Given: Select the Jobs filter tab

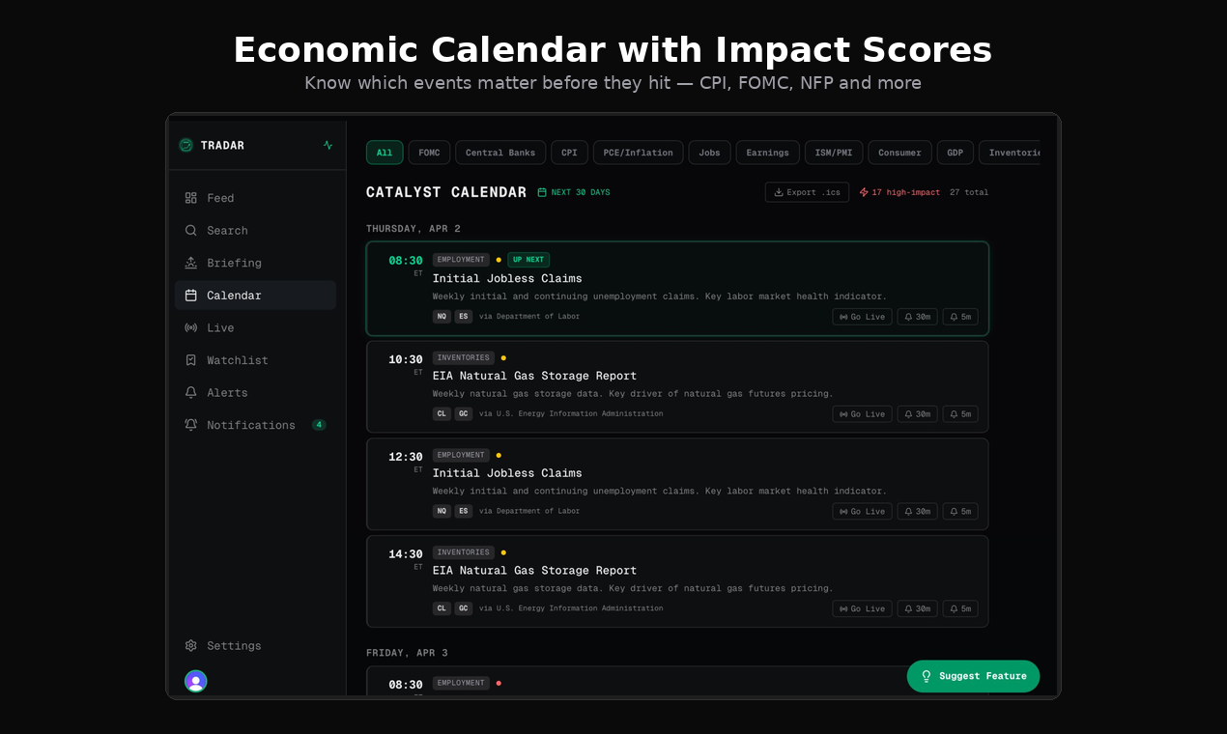Looking at the screenshot, I should pyautogui.click(x=709, y=153).
